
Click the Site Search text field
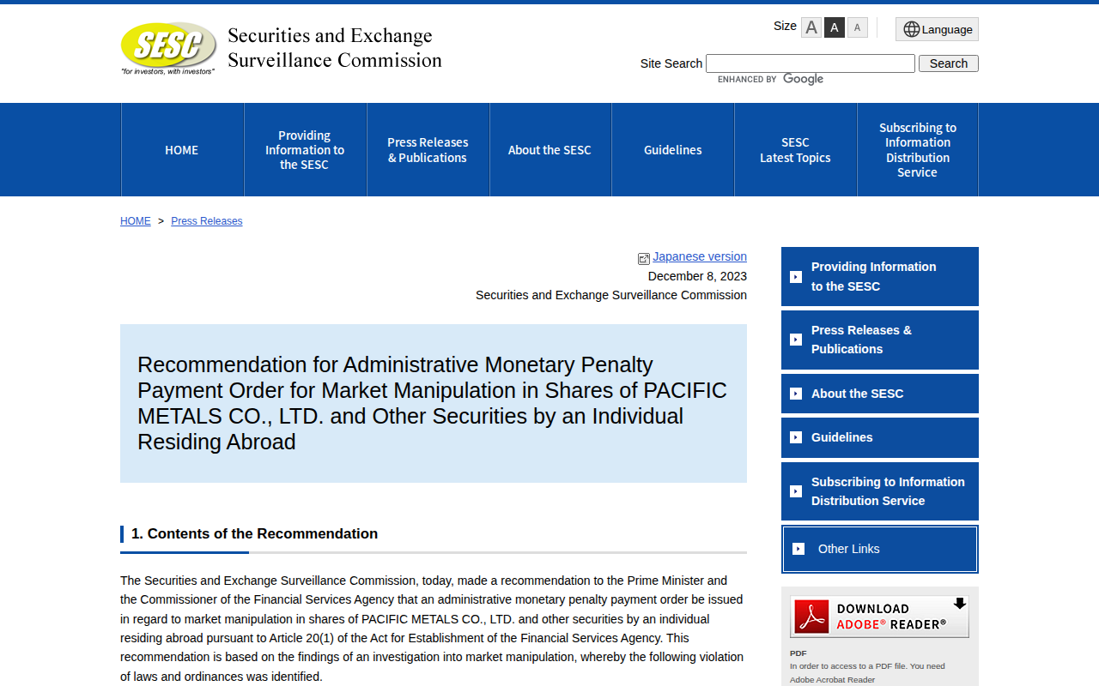810,63
